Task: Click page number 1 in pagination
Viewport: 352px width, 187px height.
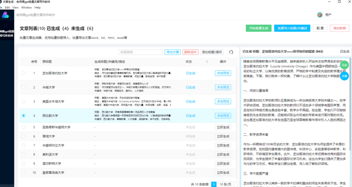Action: pyautogui.click(x=214, y=184)
